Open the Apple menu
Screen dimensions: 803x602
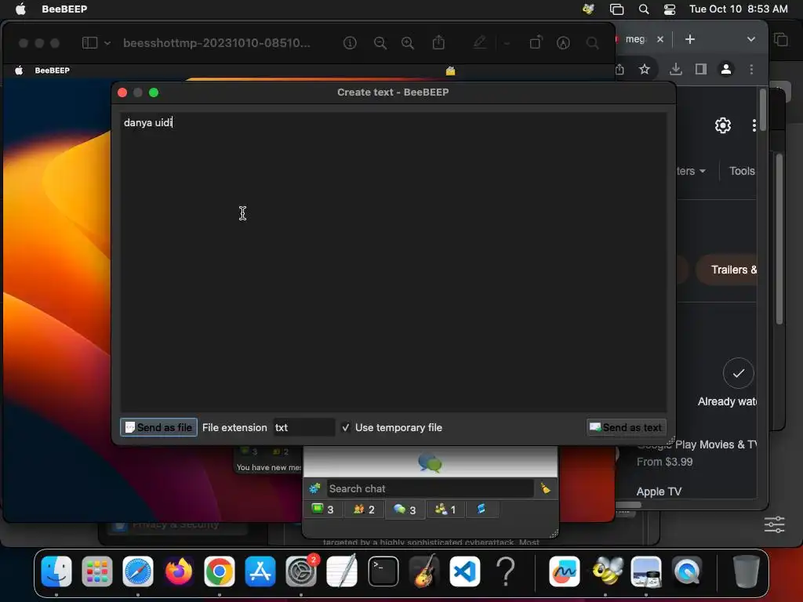20,9
